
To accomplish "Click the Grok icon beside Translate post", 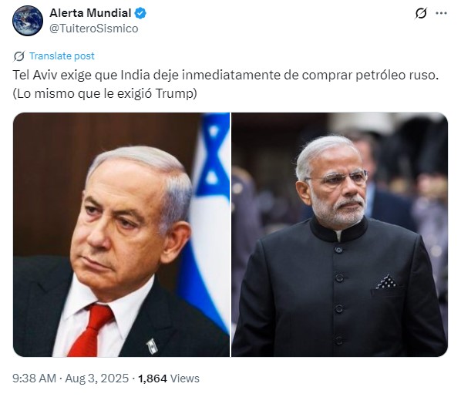I will pos(19,56).
